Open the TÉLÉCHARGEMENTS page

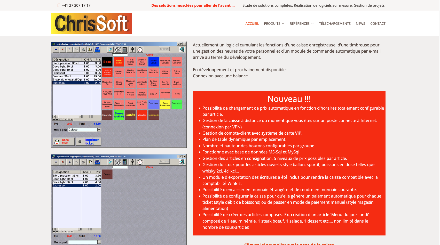[x=335, y=23]
